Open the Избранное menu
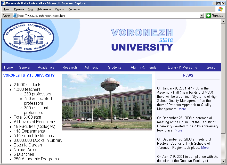Screen dimensions: 227x165 (x=44, y=9)
